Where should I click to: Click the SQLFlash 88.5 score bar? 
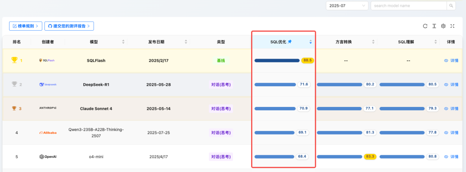pos(277,61)
